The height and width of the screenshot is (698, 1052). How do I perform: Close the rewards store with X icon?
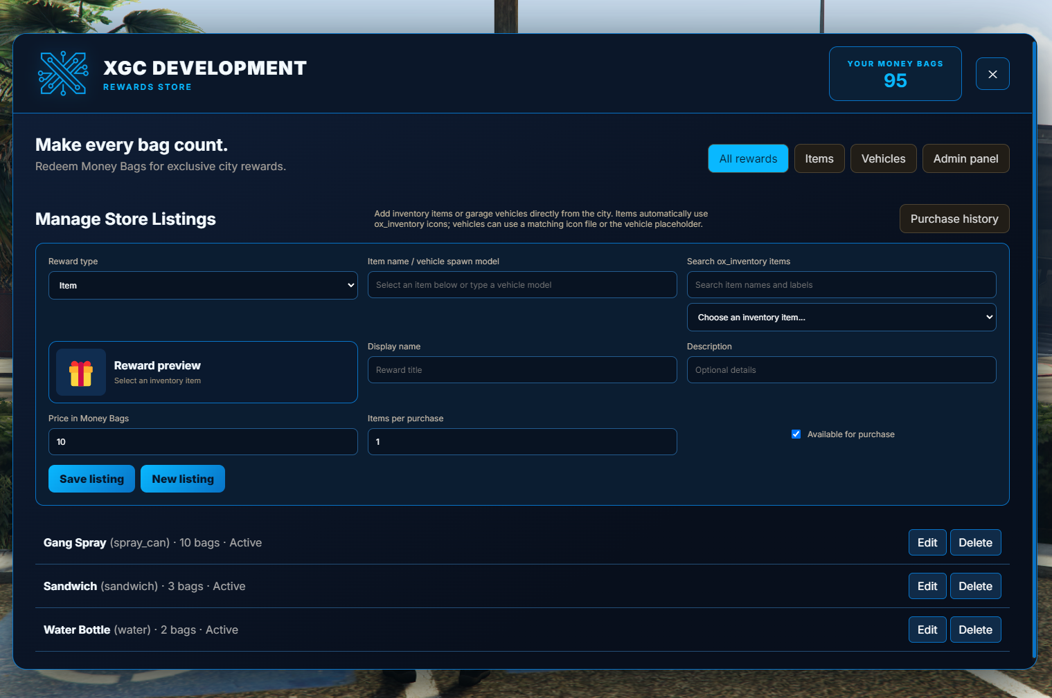coord(992,74)
